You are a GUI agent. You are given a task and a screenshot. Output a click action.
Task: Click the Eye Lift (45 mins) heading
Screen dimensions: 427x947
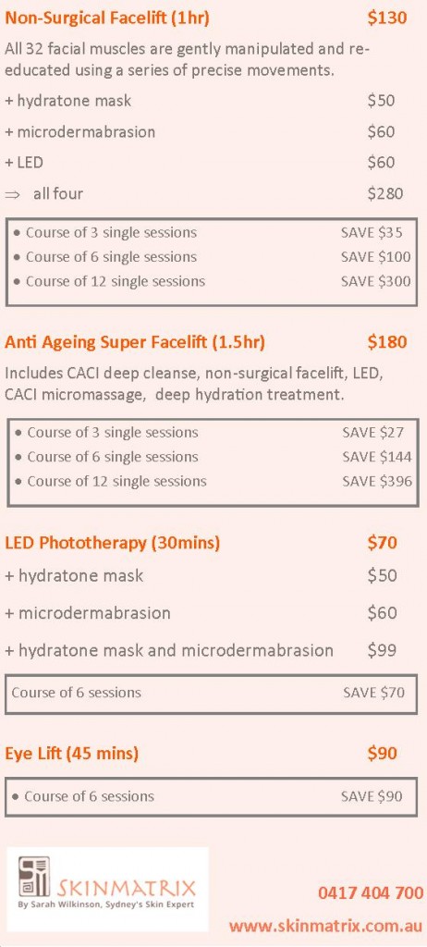[x=72, y=753]
